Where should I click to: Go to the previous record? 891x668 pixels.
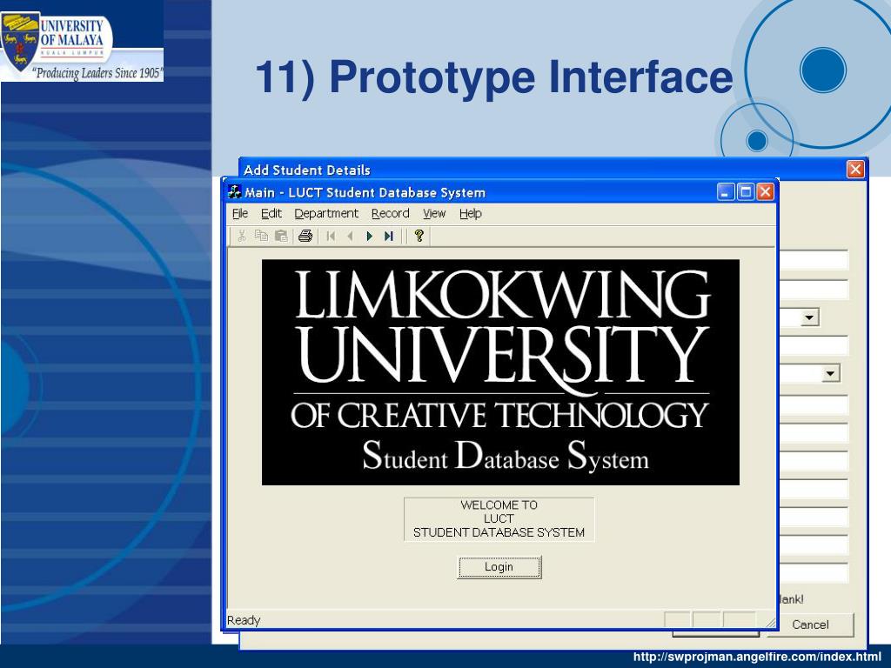tap(350, 236)
